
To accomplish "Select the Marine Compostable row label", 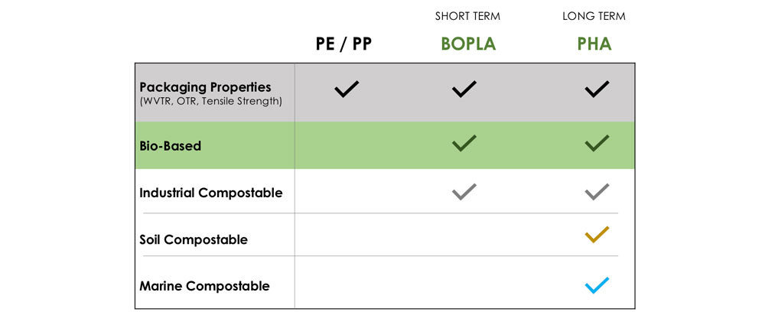I will coord(204,287).
